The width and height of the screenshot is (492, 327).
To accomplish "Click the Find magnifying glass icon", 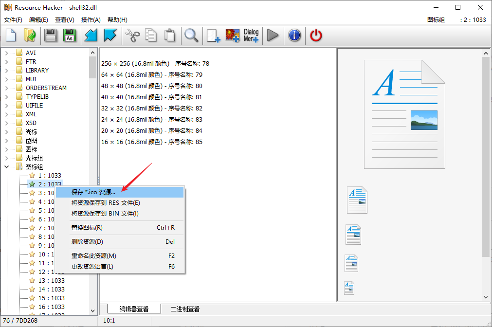I will tap(191, 36).
